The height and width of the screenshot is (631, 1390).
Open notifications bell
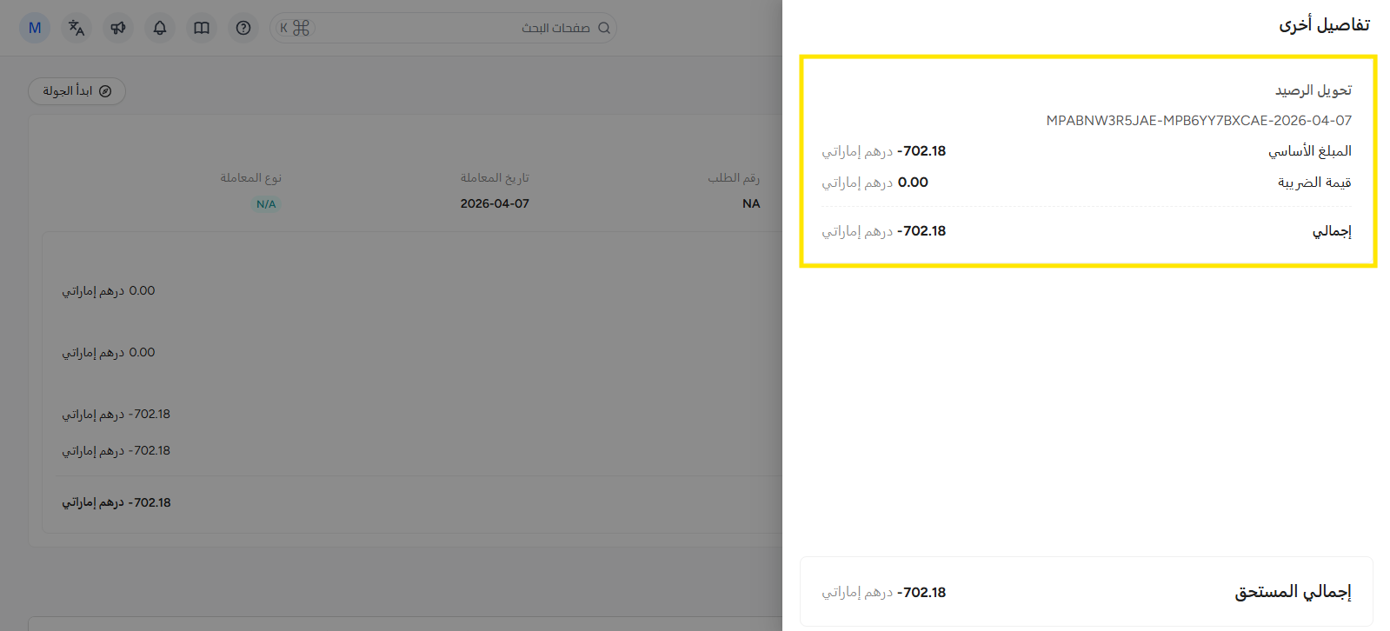click(160, 28)
